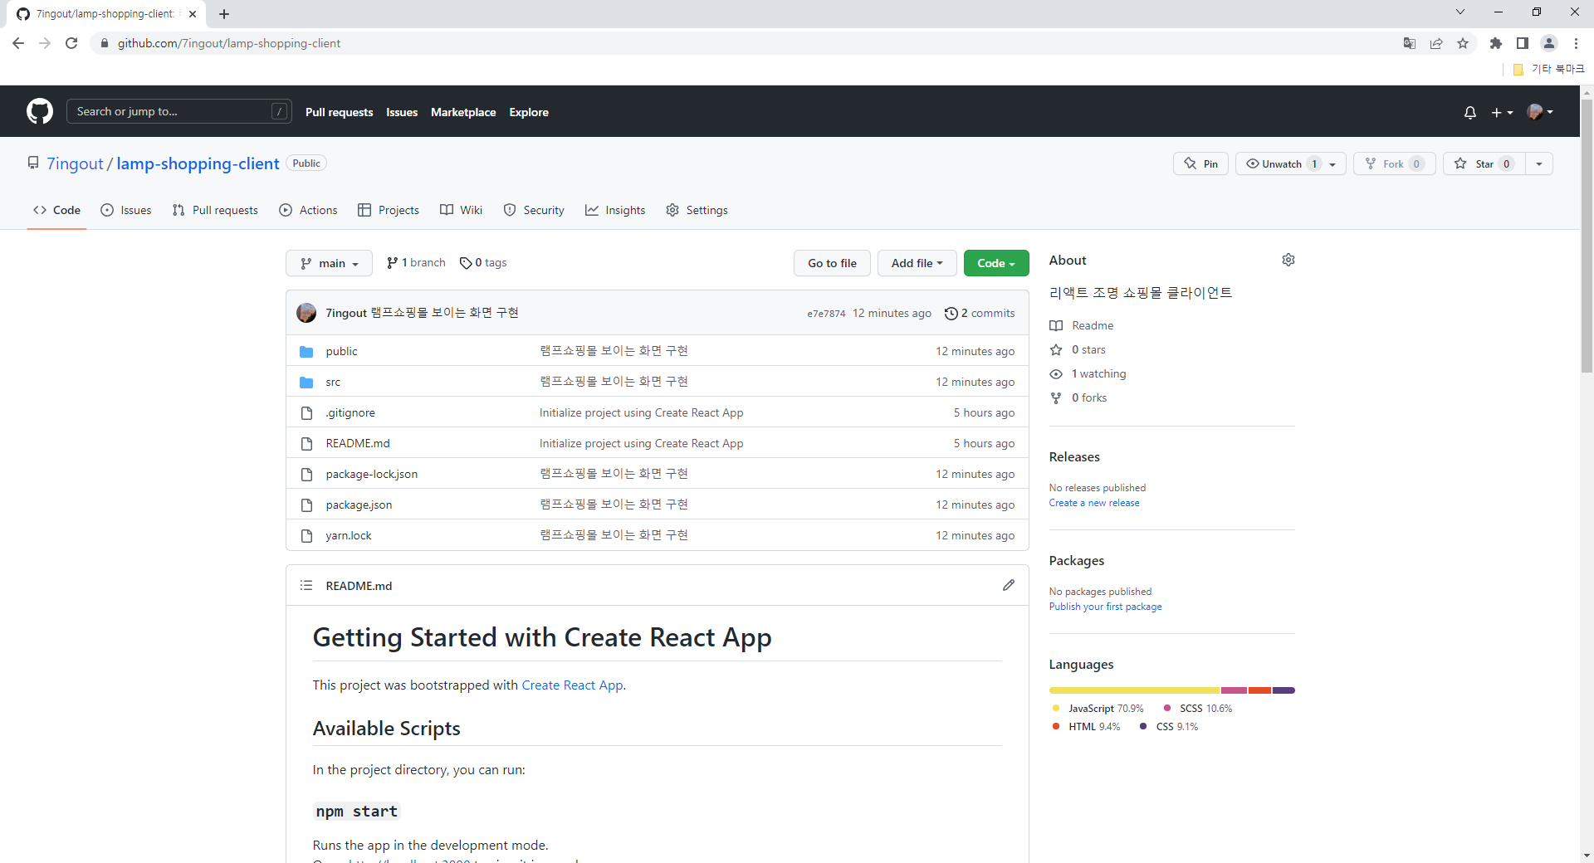1594x863 pixels.
Task: Toggle the Chrome side panel icon
Action: point(1523,43)
